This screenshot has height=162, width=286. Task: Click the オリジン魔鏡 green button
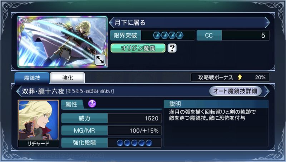138,48
